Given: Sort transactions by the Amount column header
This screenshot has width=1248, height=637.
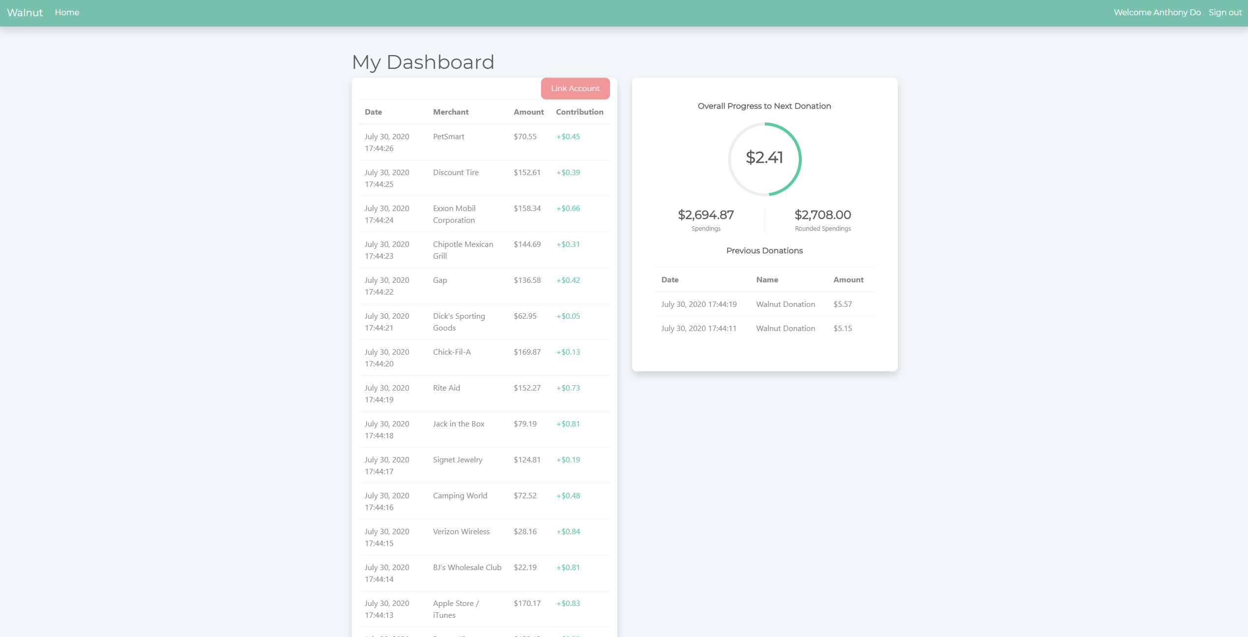Looking at the screenshot, I should (528, 112).
